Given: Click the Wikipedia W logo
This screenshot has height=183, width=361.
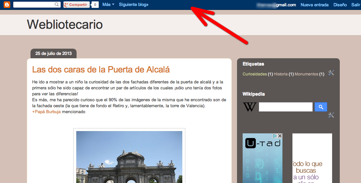Looking at the screenshot, I should pyautogui.click(x=250, y=107).
